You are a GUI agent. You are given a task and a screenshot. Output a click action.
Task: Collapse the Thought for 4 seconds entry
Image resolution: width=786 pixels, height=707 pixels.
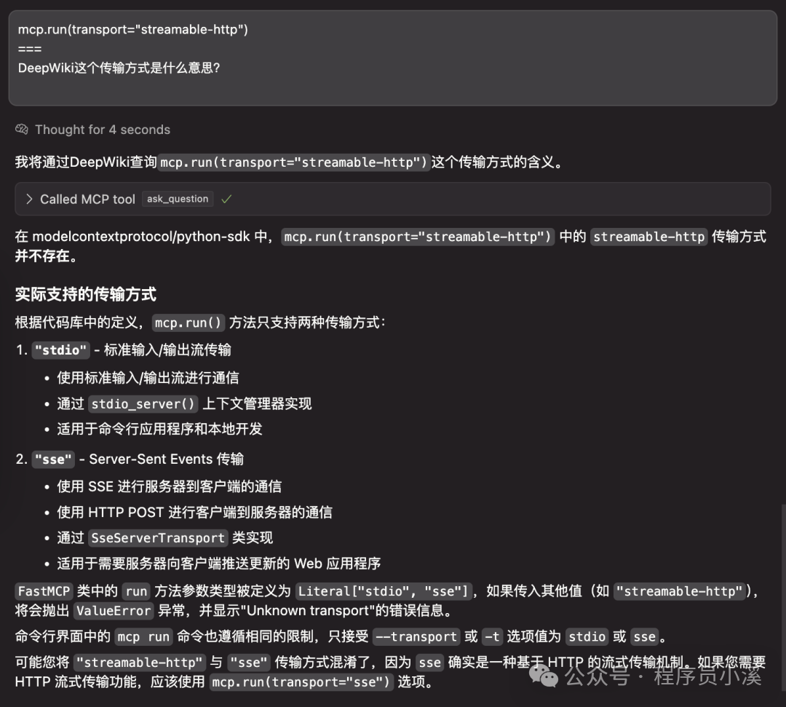tap(101, 130)
